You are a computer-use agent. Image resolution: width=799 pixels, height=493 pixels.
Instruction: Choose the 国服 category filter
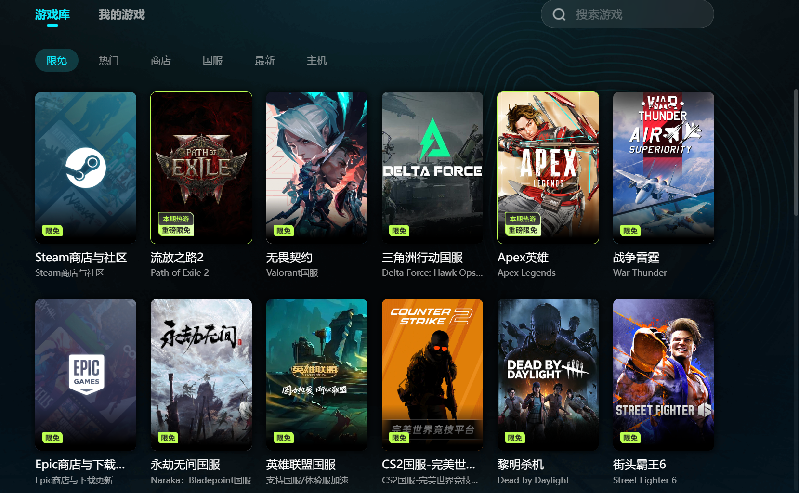coord(213,60)
